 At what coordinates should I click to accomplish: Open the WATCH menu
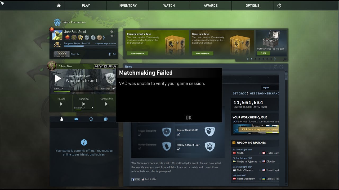pyautogui.click(x=169, y=6)
